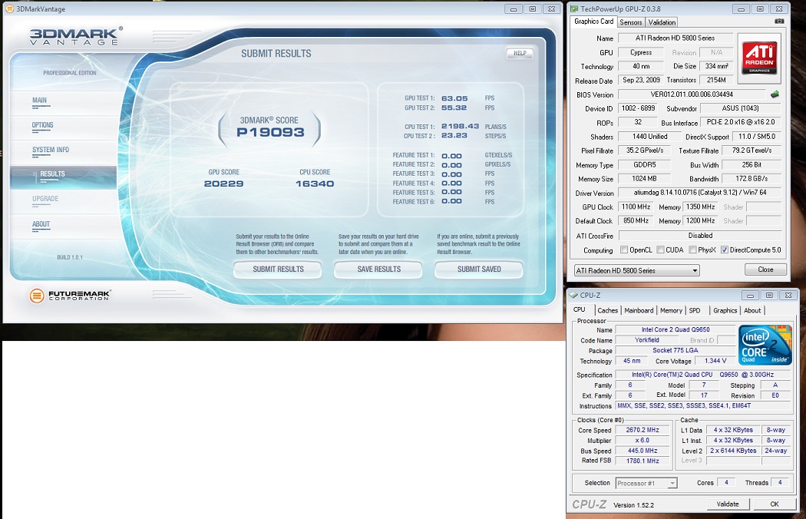The width and height of the screenshot is (806, 519).
Task: Click the Validate button in CPU-Z
Action: (728, 504)
